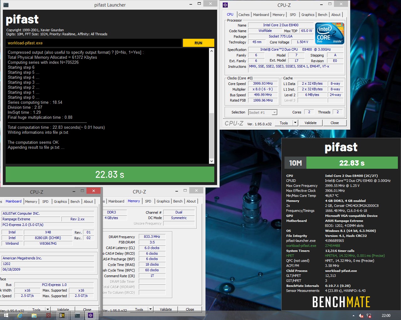Open Memory tab in the top CPU-Z window

pos(279,15)
